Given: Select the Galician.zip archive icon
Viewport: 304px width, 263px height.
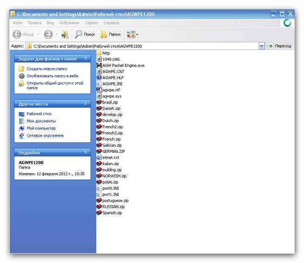Looking at the screenshot, I should tap(99, 145).
